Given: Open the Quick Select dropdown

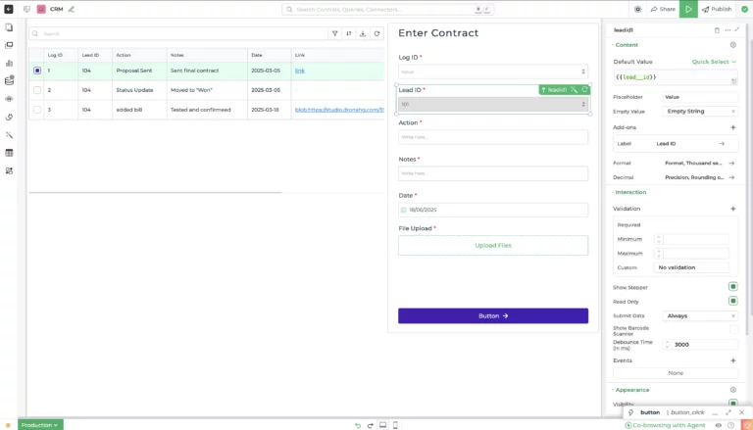Looking at the screenshot, I should [714, 61].
